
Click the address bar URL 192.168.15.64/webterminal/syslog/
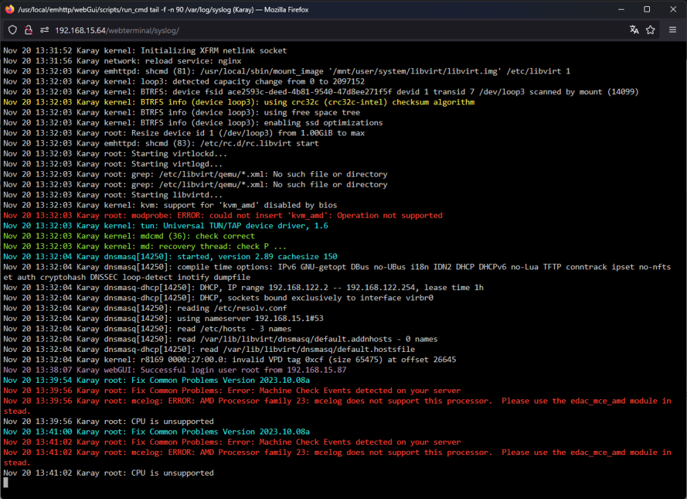click(117, 30)
